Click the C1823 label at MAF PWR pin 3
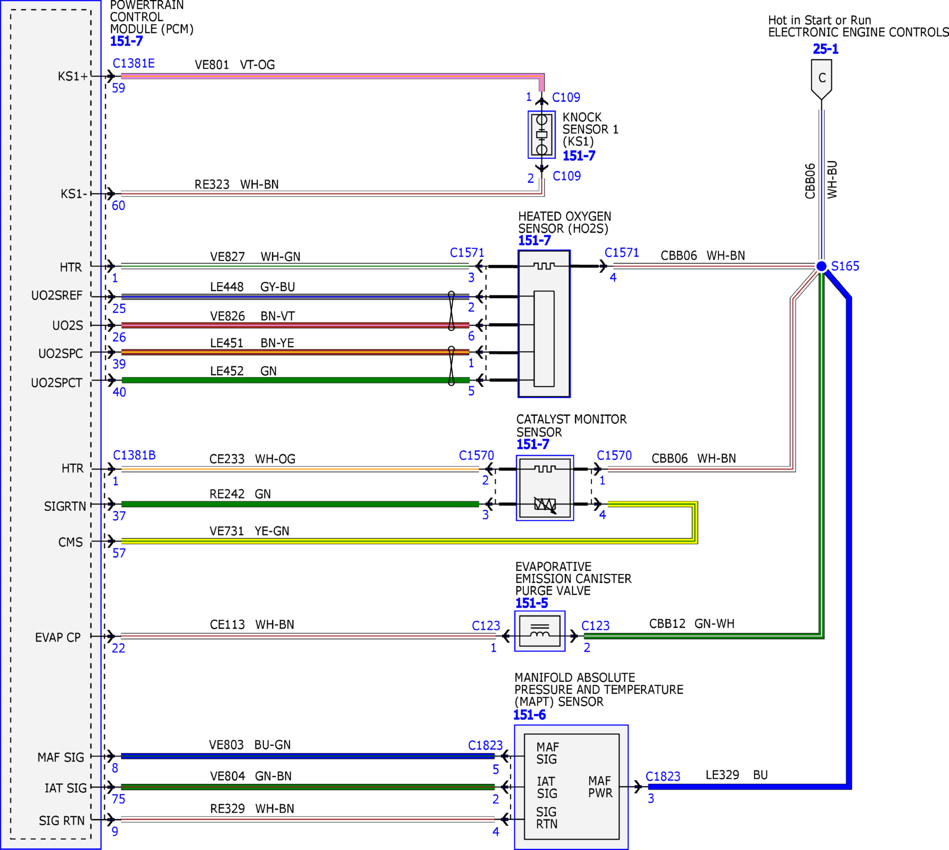949x850 pixels. coord(663,776)
